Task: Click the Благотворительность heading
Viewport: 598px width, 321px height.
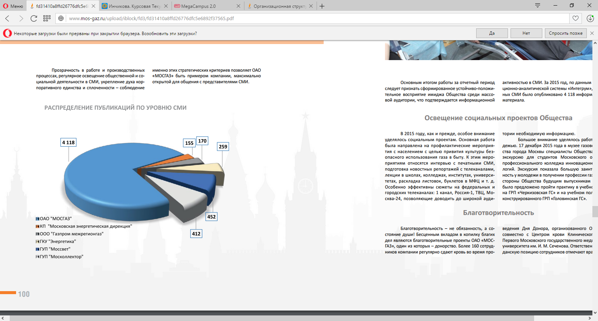Action: pos(498,213)
